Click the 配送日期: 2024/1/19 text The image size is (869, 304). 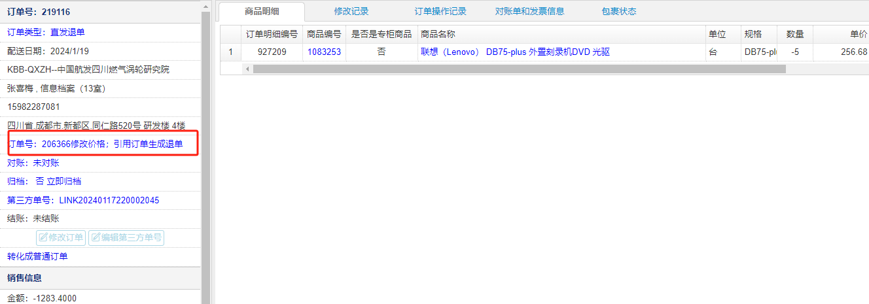(48, 51)
